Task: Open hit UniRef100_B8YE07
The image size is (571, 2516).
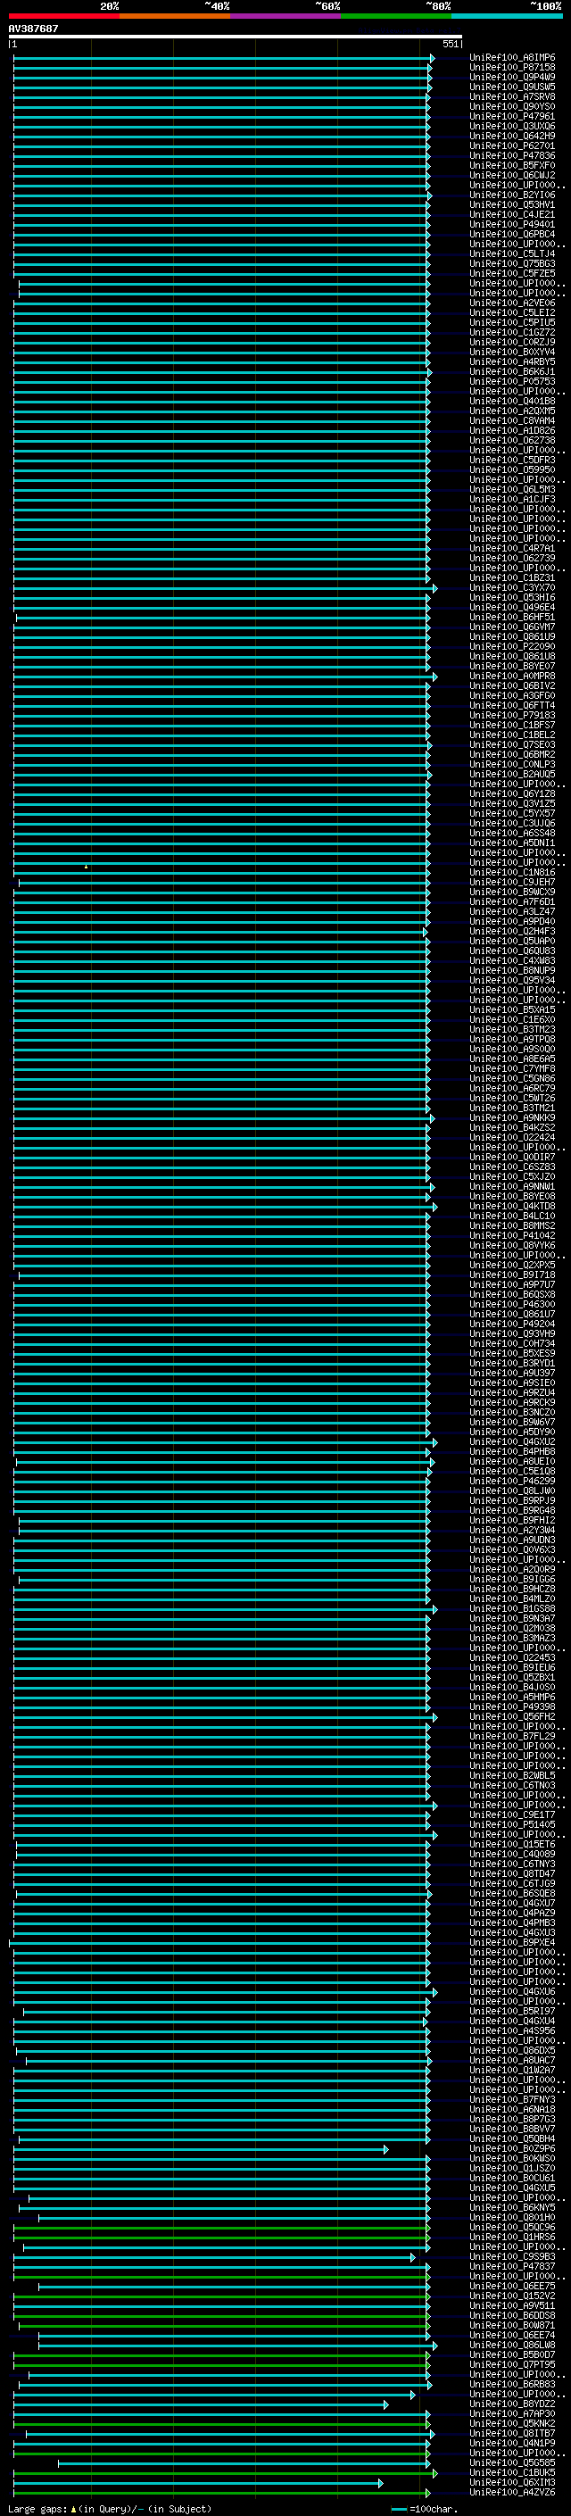Action: 511,666
